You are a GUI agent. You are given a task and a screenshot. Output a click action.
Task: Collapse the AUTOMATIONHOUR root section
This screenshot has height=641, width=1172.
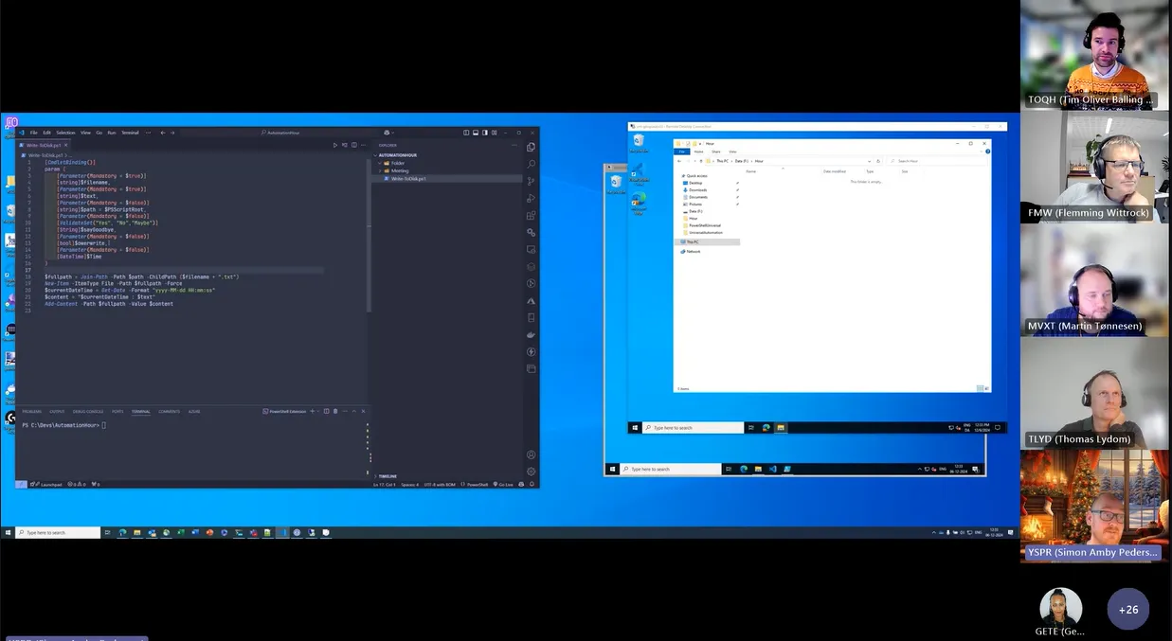tap(398, 154)
